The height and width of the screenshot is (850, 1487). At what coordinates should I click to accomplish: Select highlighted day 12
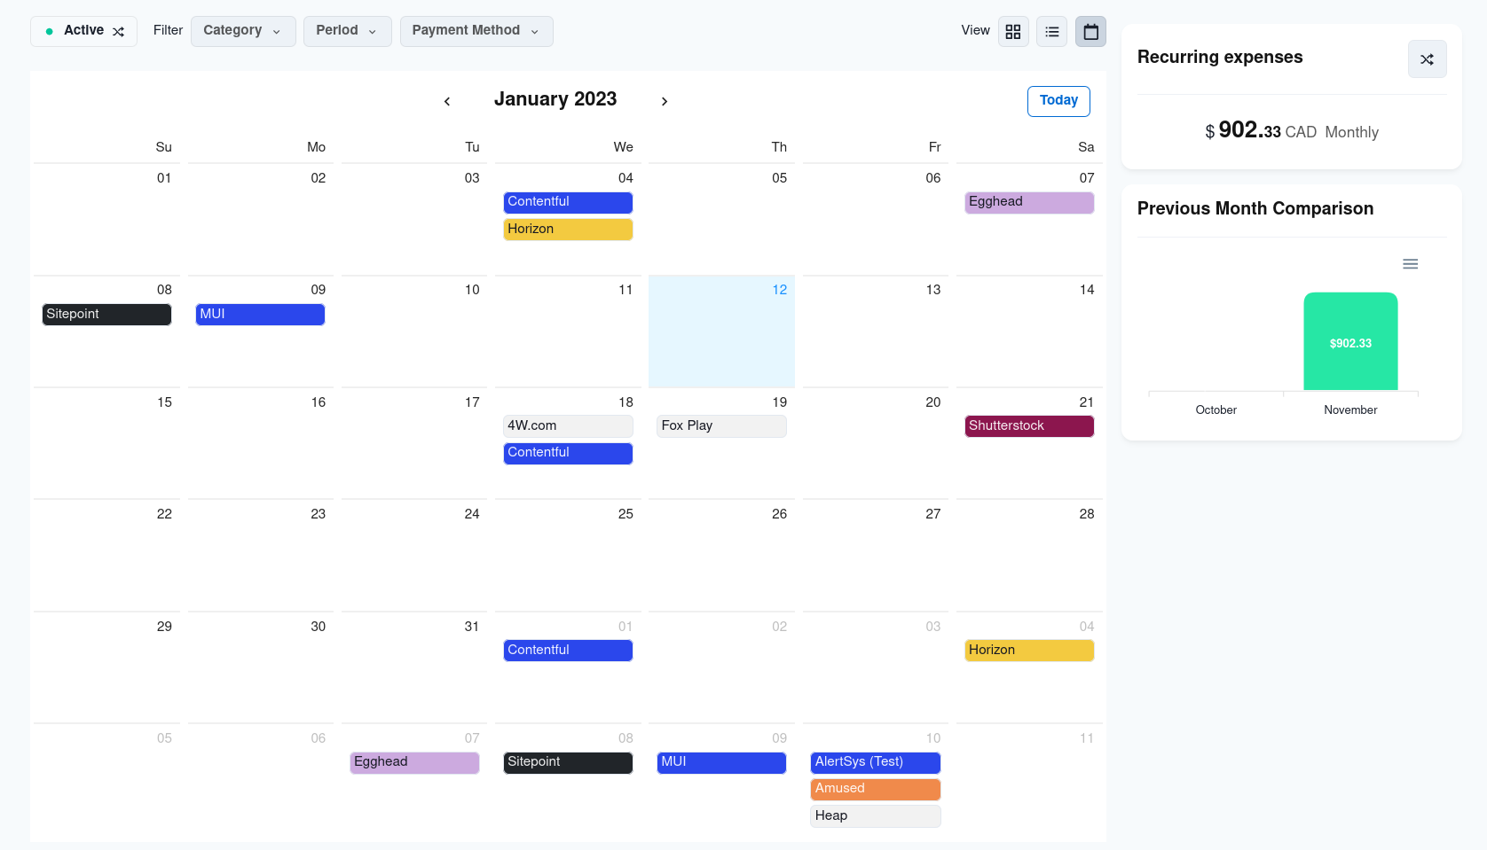coord(721,331)
